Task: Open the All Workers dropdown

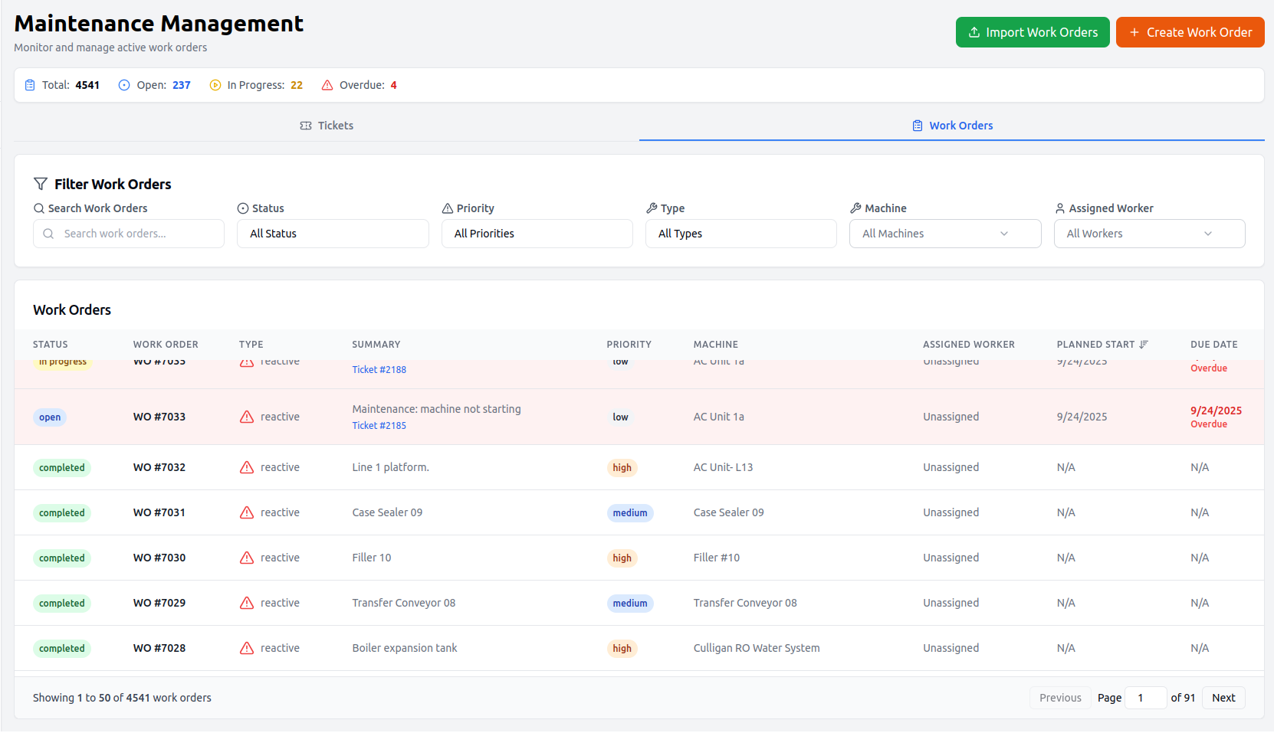Action: 1149,233
